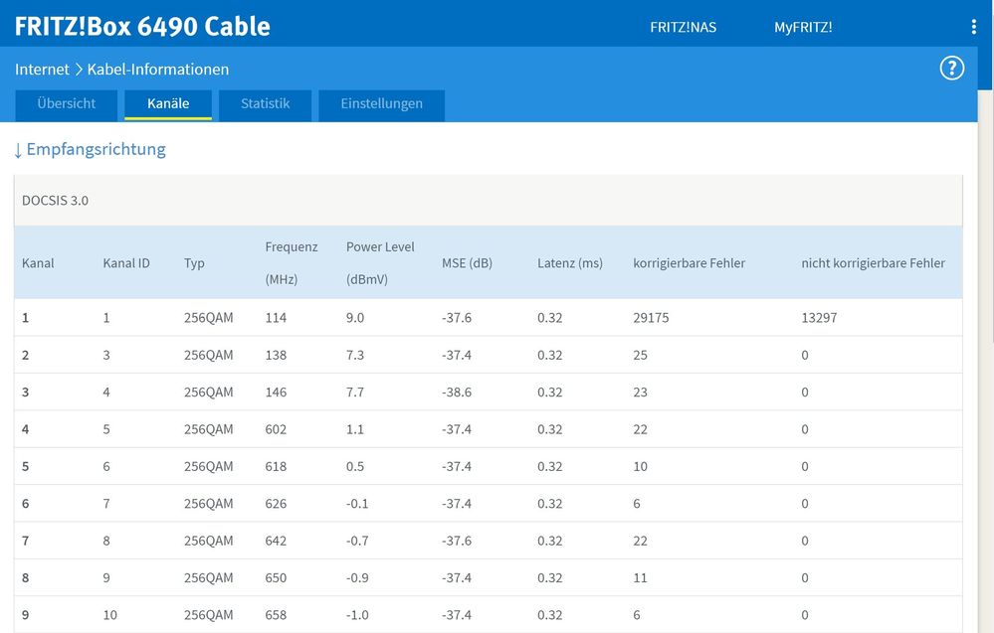This screenshot has height=633, width=994.
Task: Click the DOCSIS 3.0 table title
Action: click(x=55, y=201)
